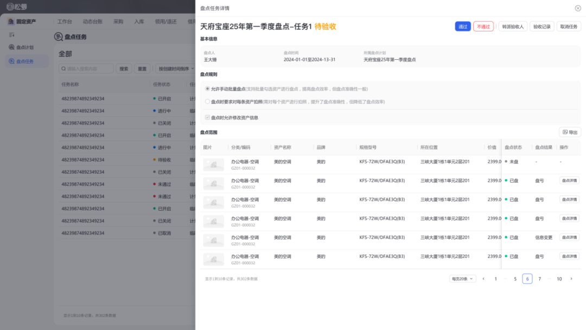
Task: Jump to page 7 in pagination
Action: click(539, 278)
